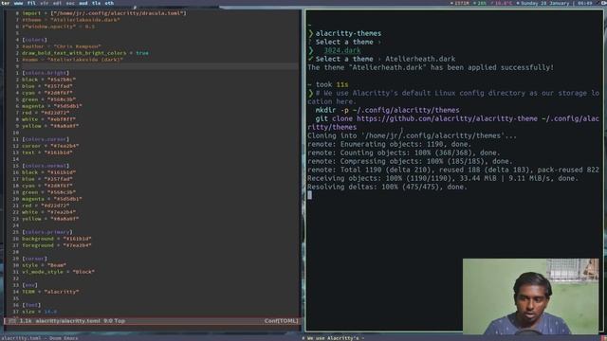Click the #author comment line in Emacs
The image size is (607, 341).
pyautogui.click(x=61, y=46)
